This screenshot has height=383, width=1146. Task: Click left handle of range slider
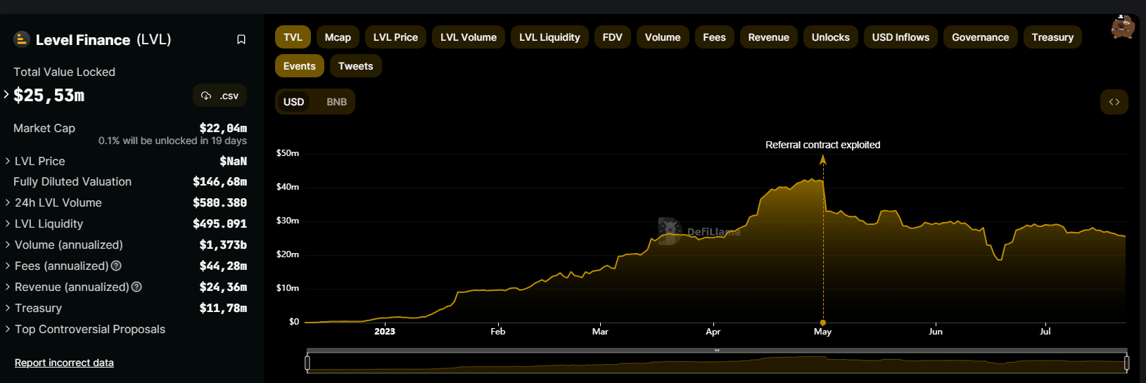pos(307,363)
